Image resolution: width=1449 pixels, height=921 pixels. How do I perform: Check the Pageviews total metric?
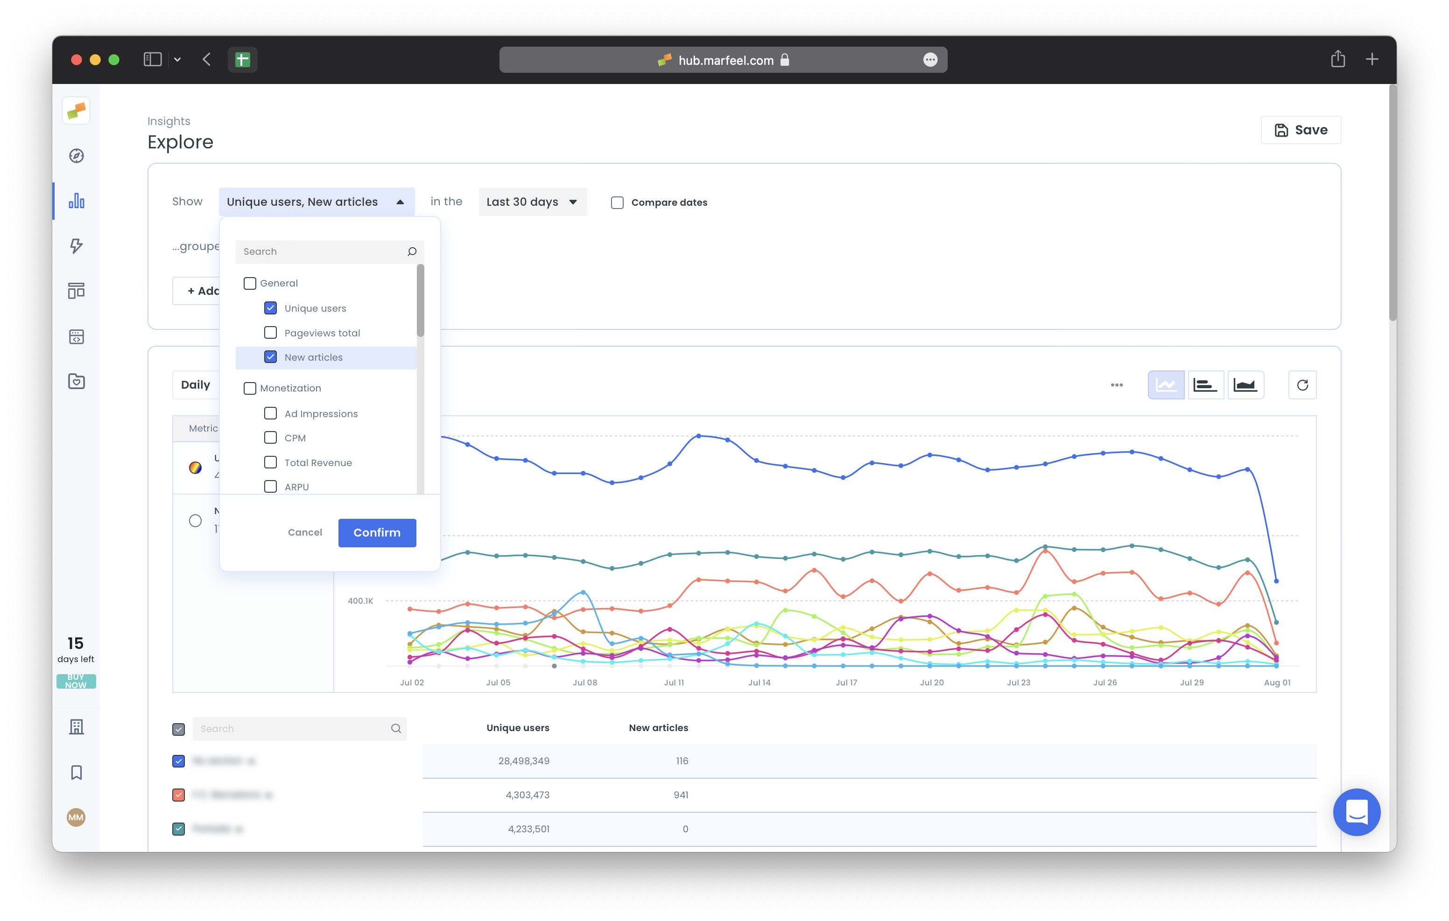[271, 333]
